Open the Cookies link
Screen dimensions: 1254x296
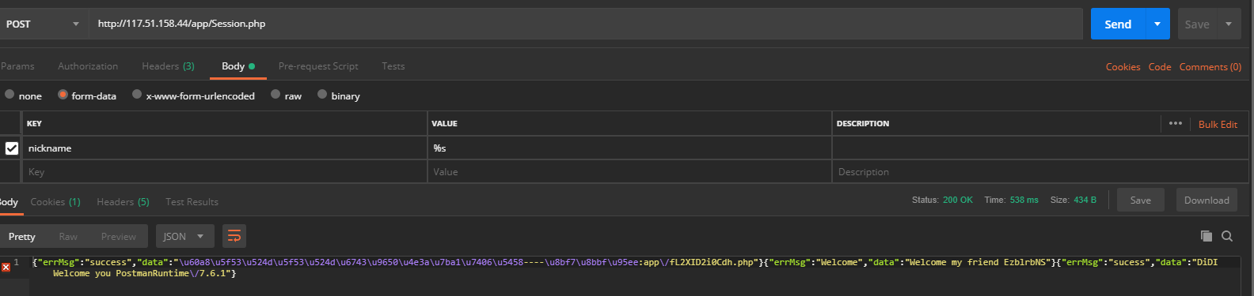tap(1123, 67)
